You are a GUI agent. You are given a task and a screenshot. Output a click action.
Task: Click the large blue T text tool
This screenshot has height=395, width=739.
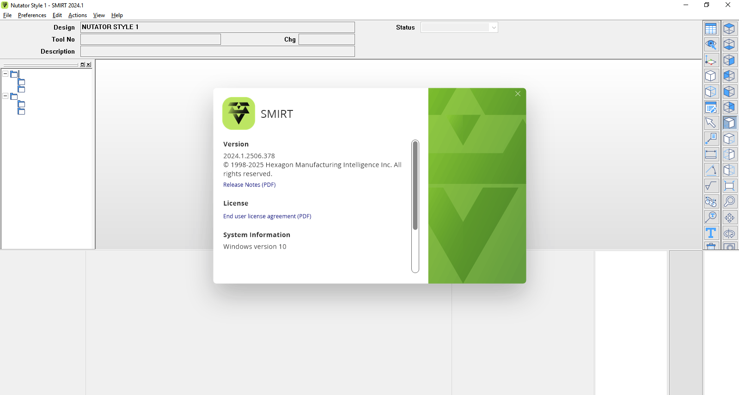pos(711,233)
